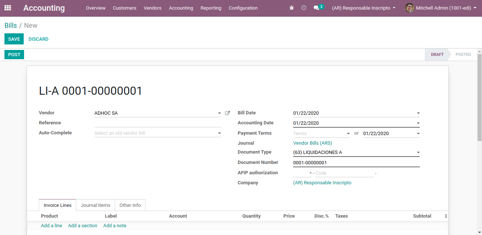Click the Accounting app title
Viewport: 482px width, 235px height.
(44, 8)
